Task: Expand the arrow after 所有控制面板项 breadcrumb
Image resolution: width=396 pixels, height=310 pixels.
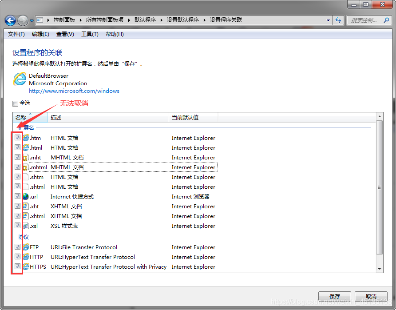Action: [x=129, y=20]
